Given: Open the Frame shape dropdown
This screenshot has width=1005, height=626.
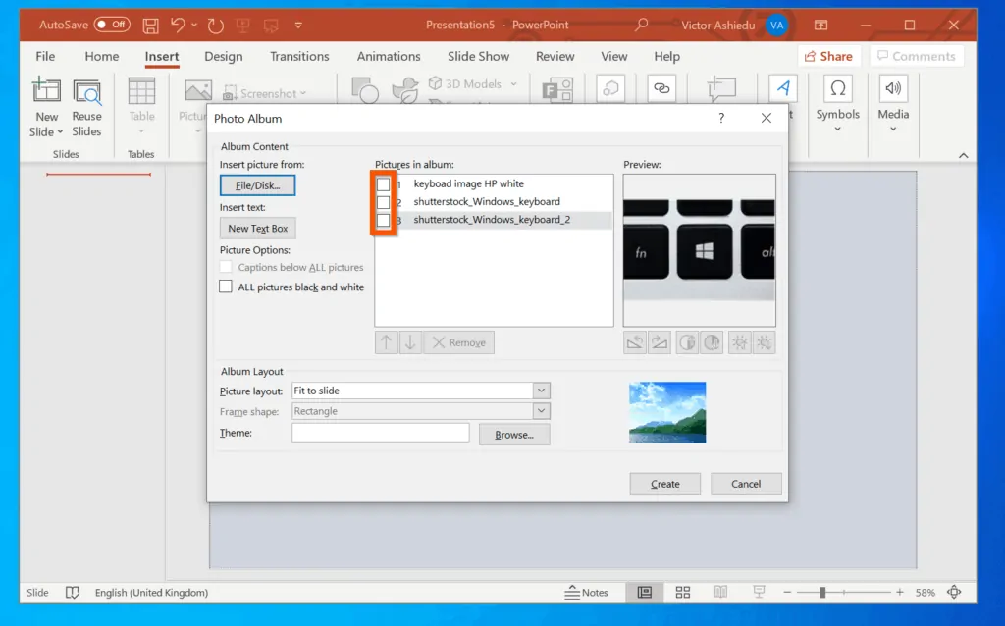Looking at the screenshot, I should tap(540, 410).
